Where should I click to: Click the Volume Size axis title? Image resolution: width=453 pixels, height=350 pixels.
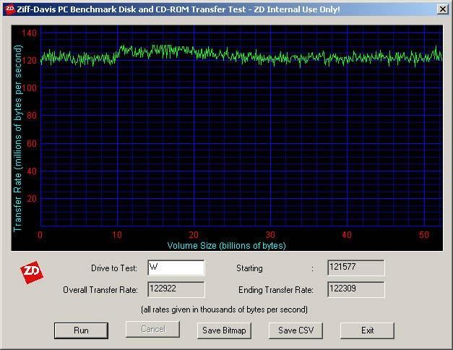point(227,246)
